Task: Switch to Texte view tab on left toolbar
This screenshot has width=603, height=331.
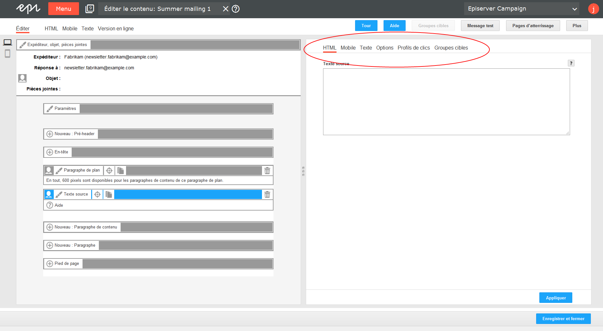Action: [87, 28]
